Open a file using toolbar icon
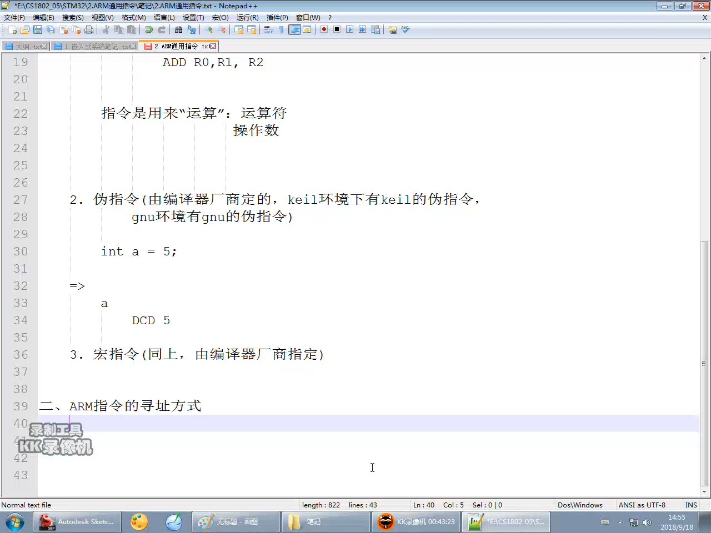This screenshot has width=711, height=533. click(x=25, y=29)
